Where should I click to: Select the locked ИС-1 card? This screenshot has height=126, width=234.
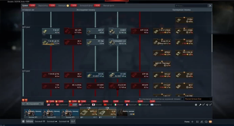[73, 42]
